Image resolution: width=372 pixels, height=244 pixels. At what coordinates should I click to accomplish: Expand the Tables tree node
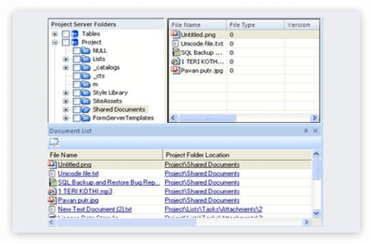(x=55, y=34)
